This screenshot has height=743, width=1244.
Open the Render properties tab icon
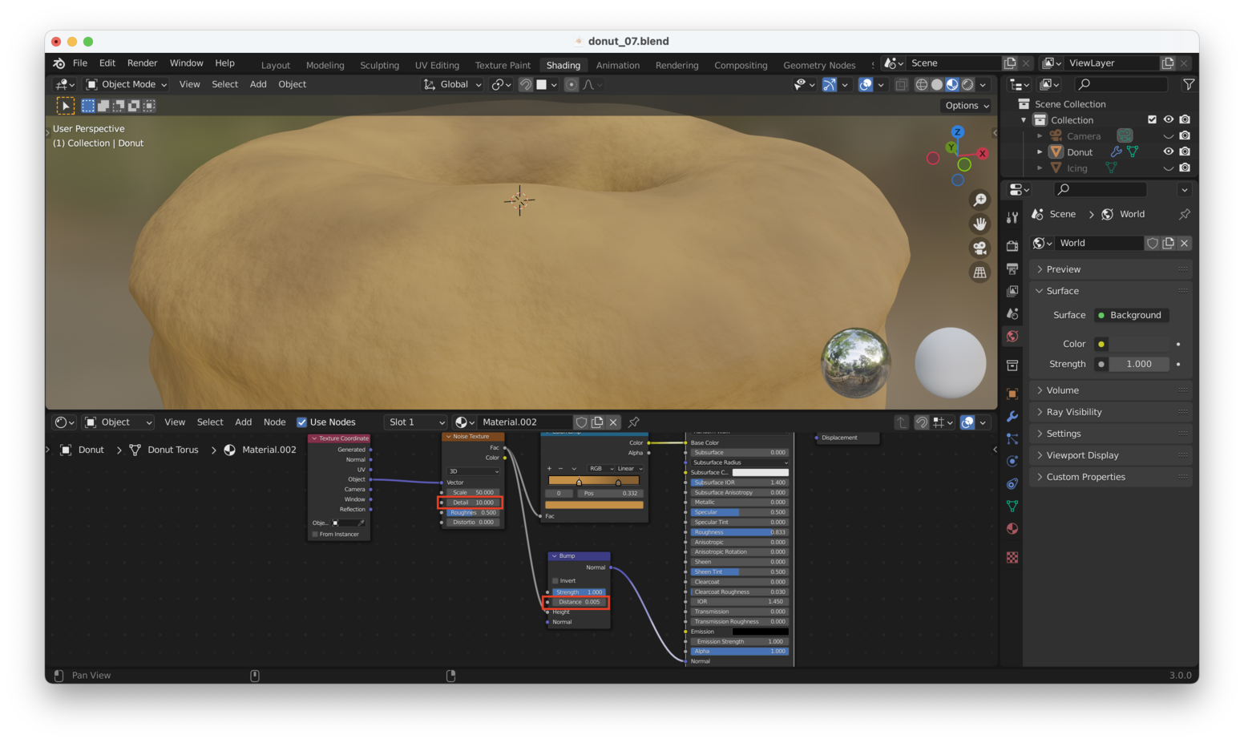click(1012, 246)
